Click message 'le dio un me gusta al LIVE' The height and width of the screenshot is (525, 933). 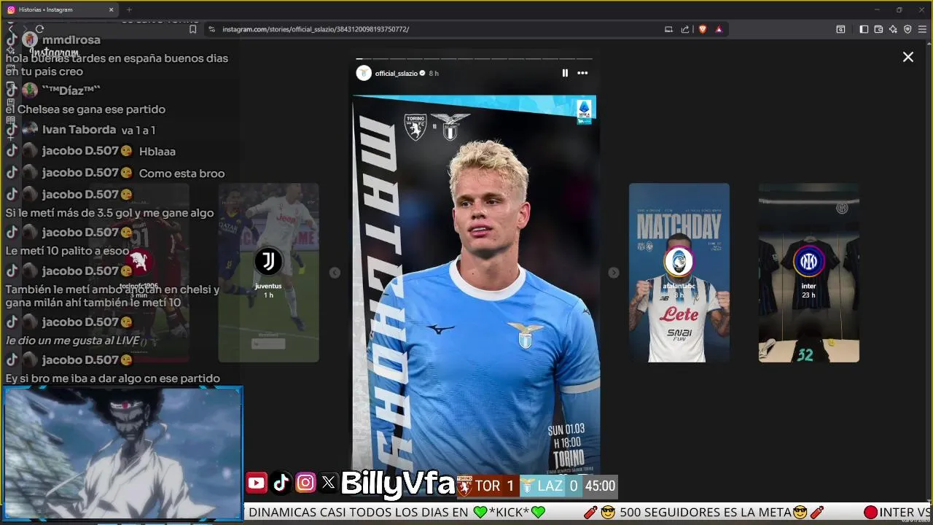pos(72,341)
